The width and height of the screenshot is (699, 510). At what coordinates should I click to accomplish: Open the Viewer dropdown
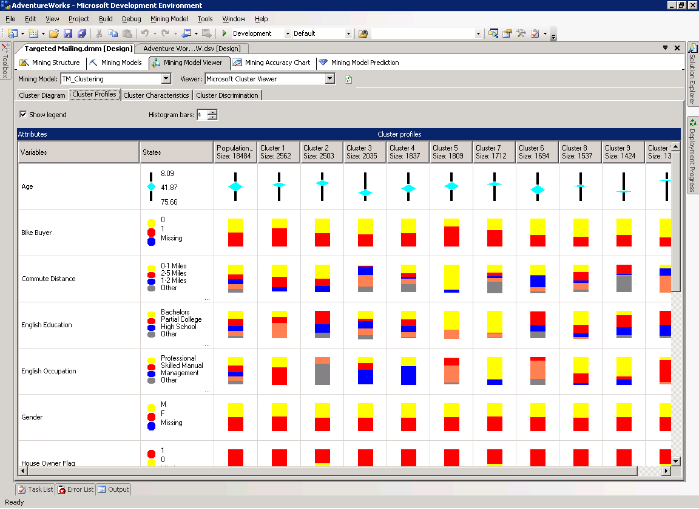[330, 79]
